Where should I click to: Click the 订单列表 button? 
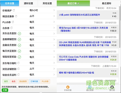(x=34, y=81)
